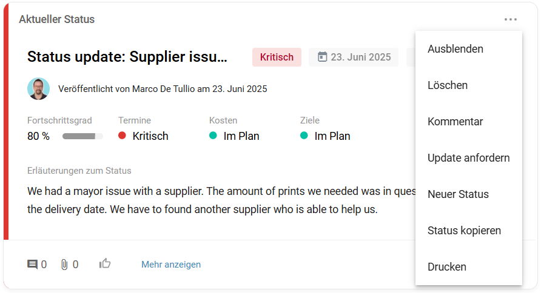This screenshot has width=541, height=293.
Task: Click the red Termine status dot
Action: pyautogui.click(x=122, y=136)
